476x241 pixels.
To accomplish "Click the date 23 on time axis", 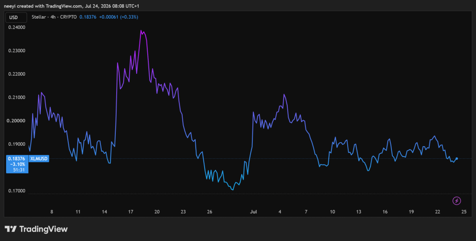I will [183, 212].
